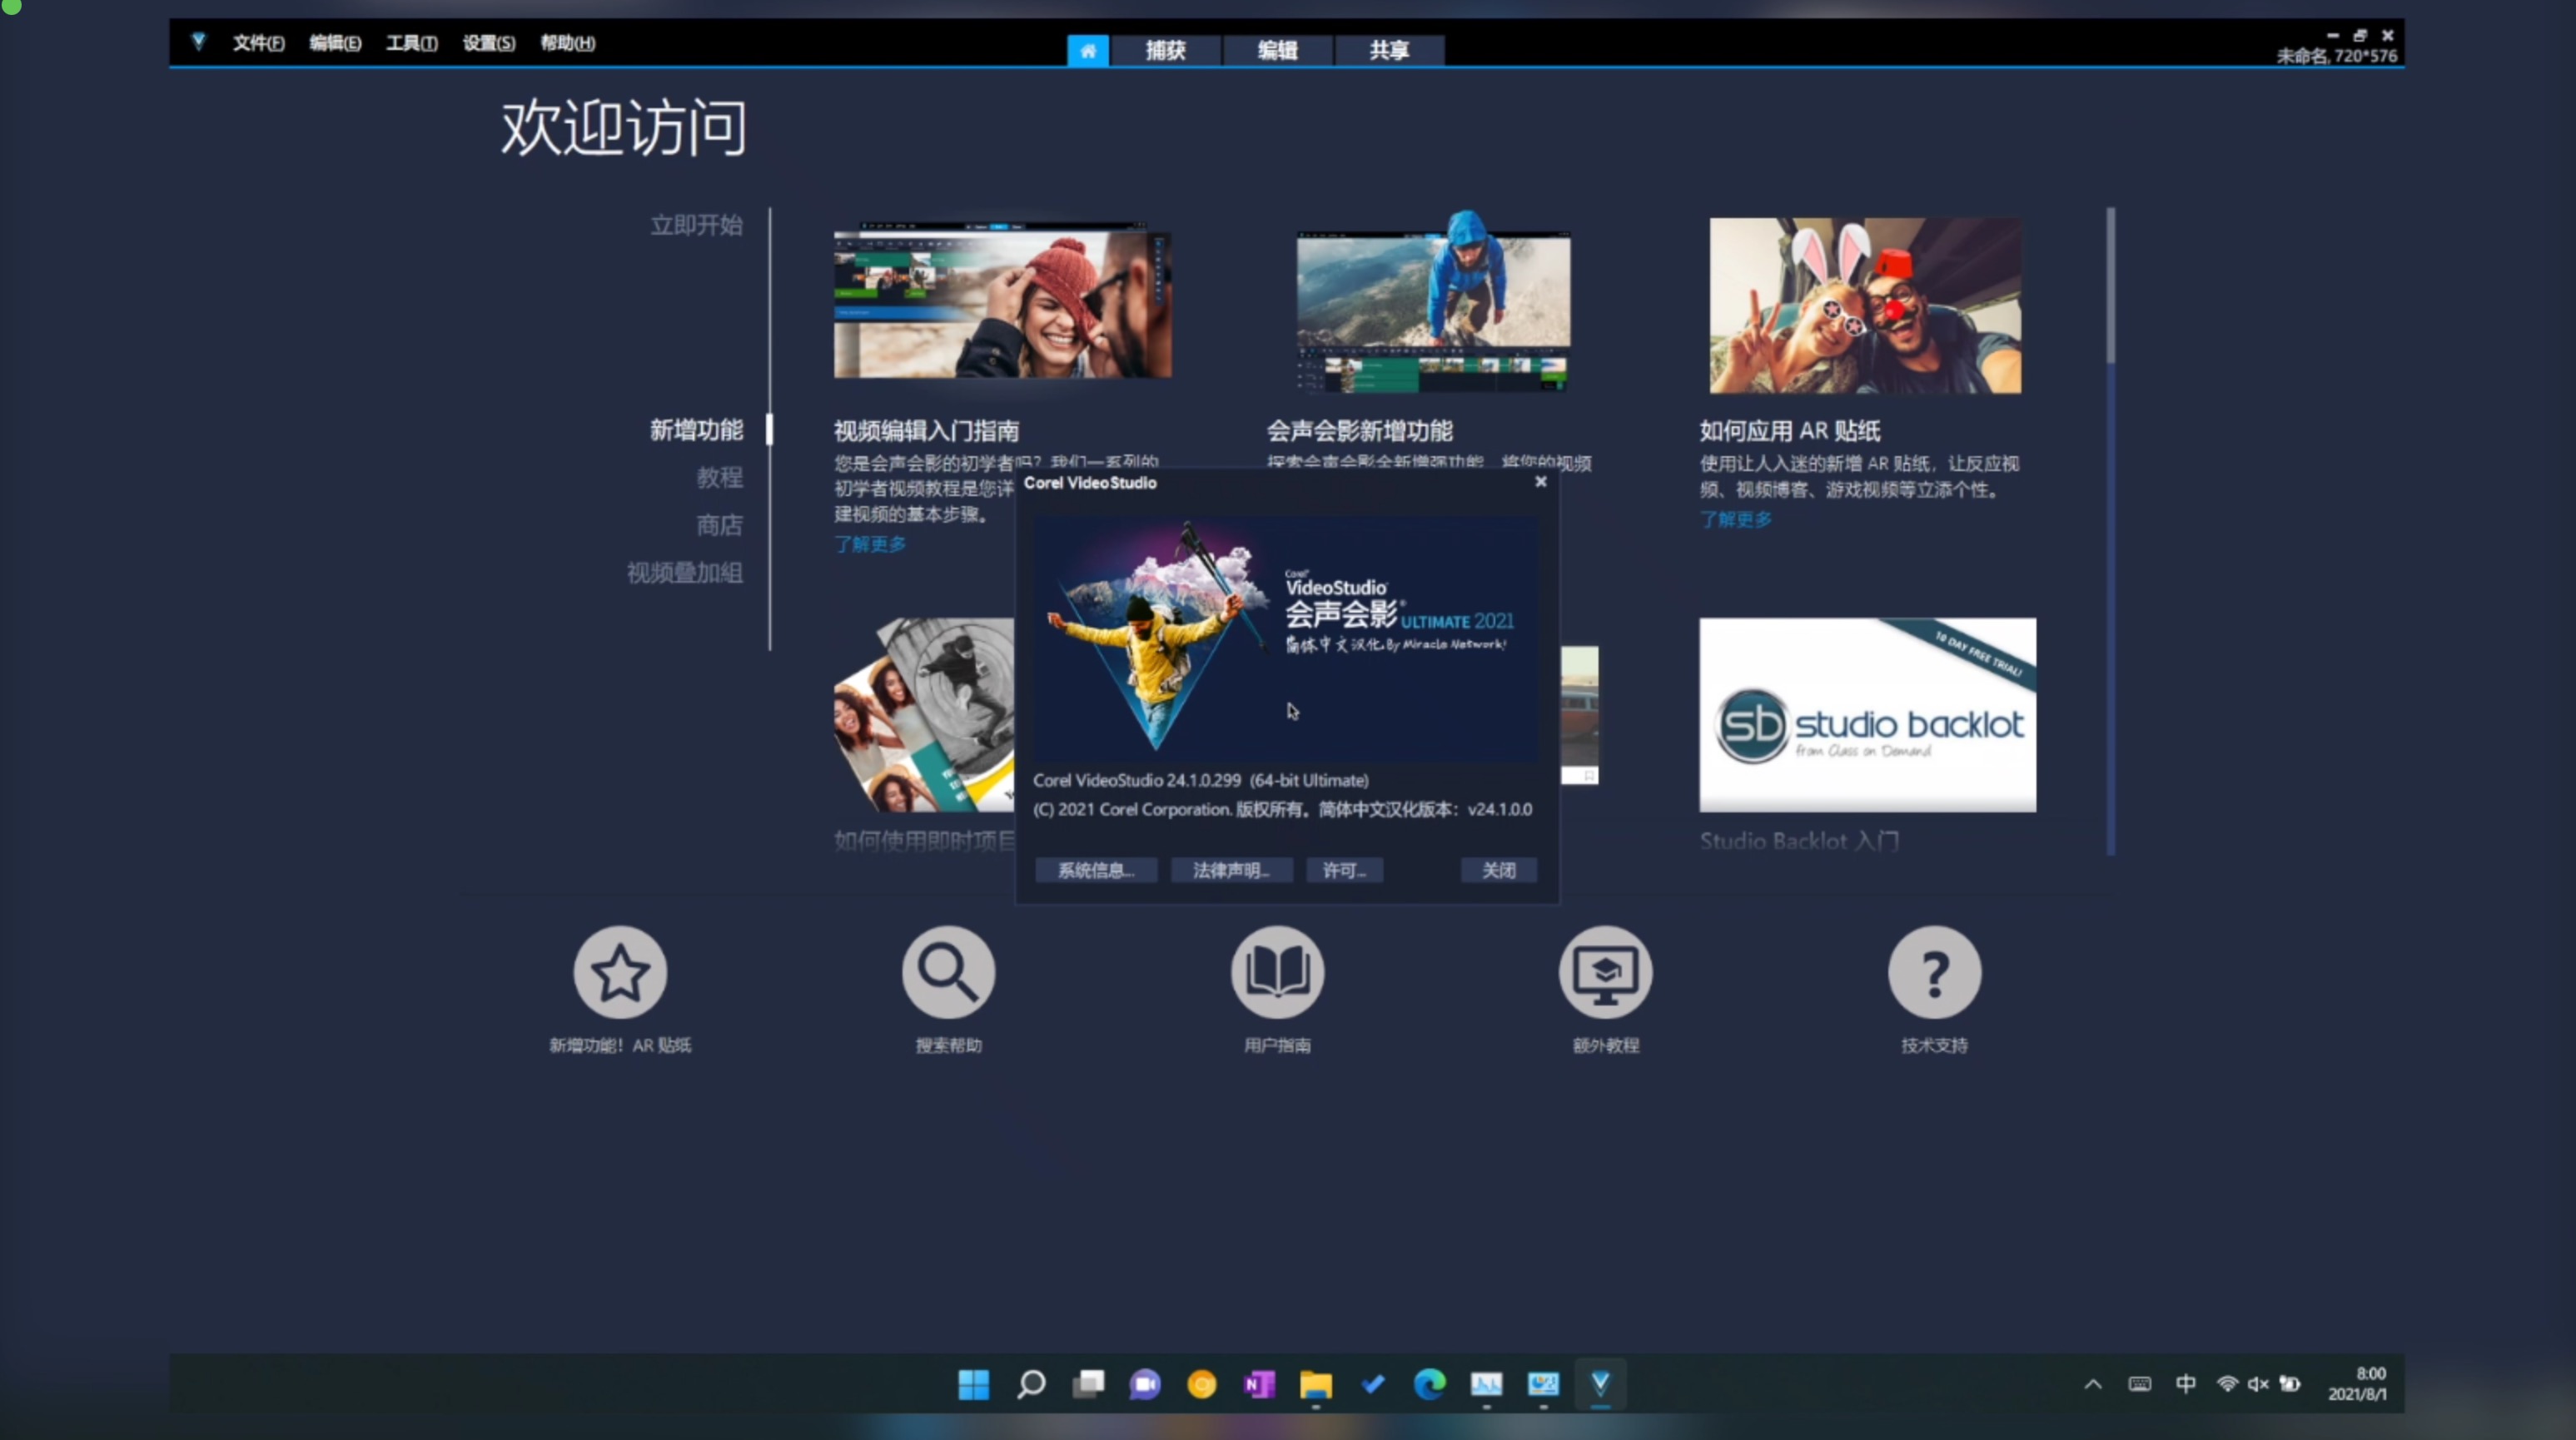Viewport: 2576px width, 1440px height.
Task: Show hidden system tray icons chevron
Action: [2092, 1384]
